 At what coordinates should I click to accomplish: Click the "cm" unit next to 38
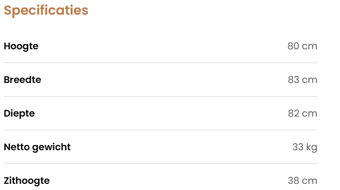tap(310, 181)
